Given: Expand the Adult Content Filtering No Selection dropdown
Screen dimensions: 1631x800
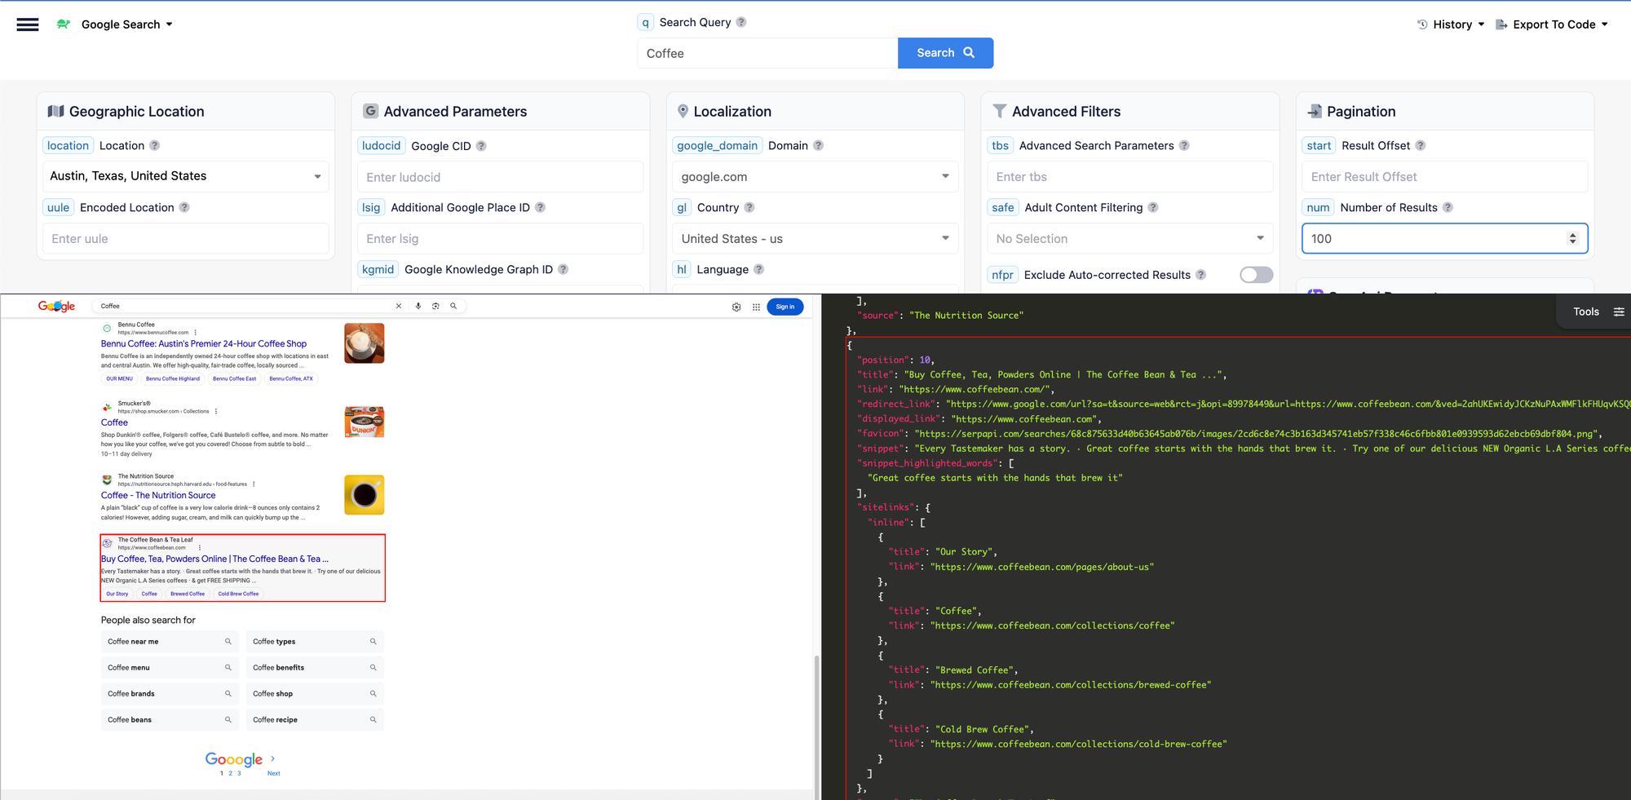Looking at the screenshot, I should point(1129,239).
